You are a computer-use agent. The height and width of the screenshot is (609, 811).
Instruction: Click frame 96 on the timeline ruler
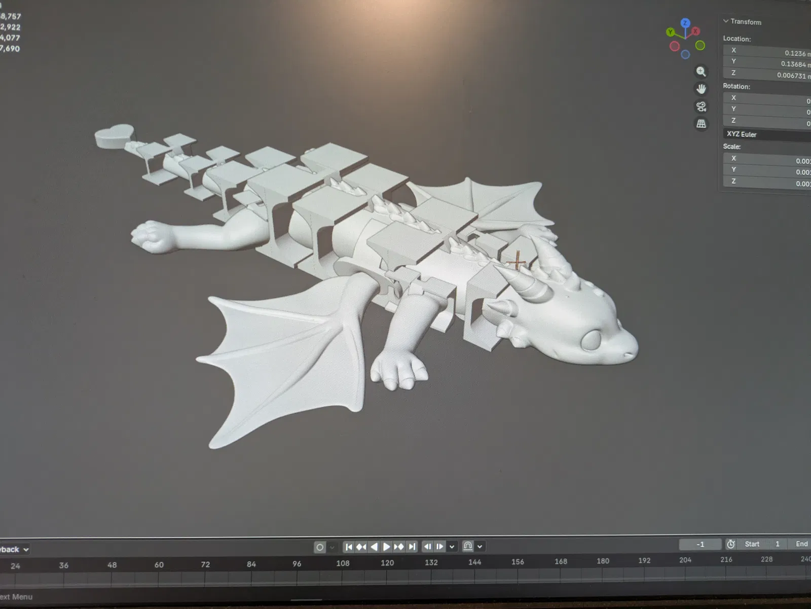[x=297, y=564]
